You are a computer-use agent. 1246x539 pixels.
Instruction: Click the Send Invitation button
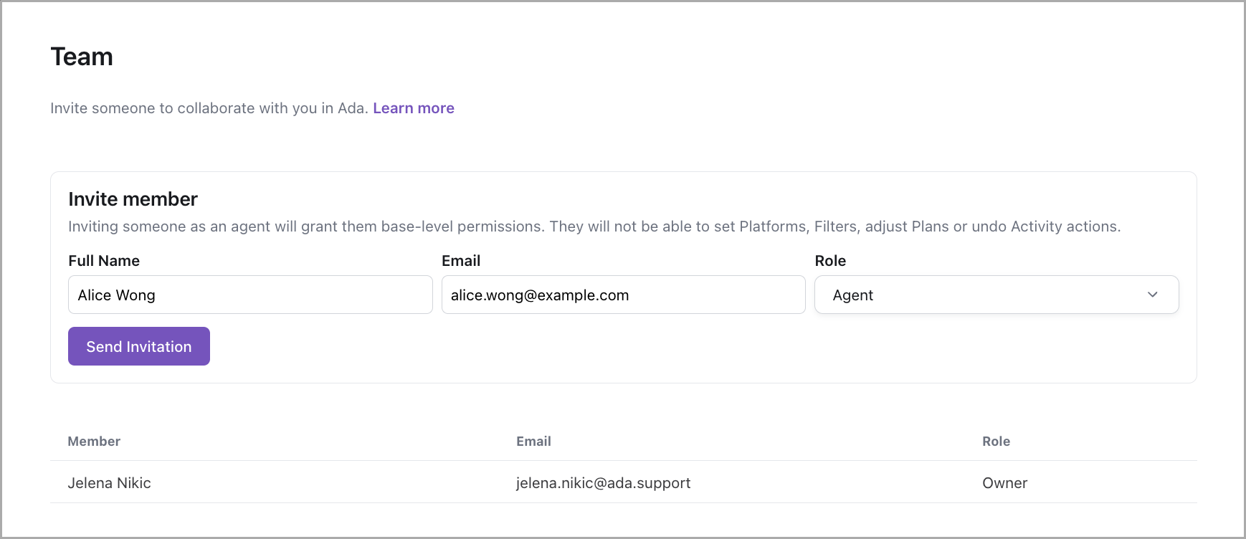tap(139, 346)
